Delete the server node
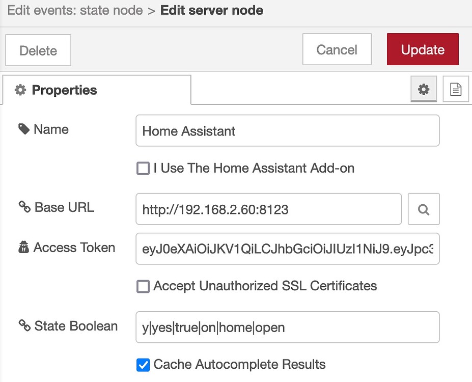This screenshot has height=382, width=472. click(38, 49)
